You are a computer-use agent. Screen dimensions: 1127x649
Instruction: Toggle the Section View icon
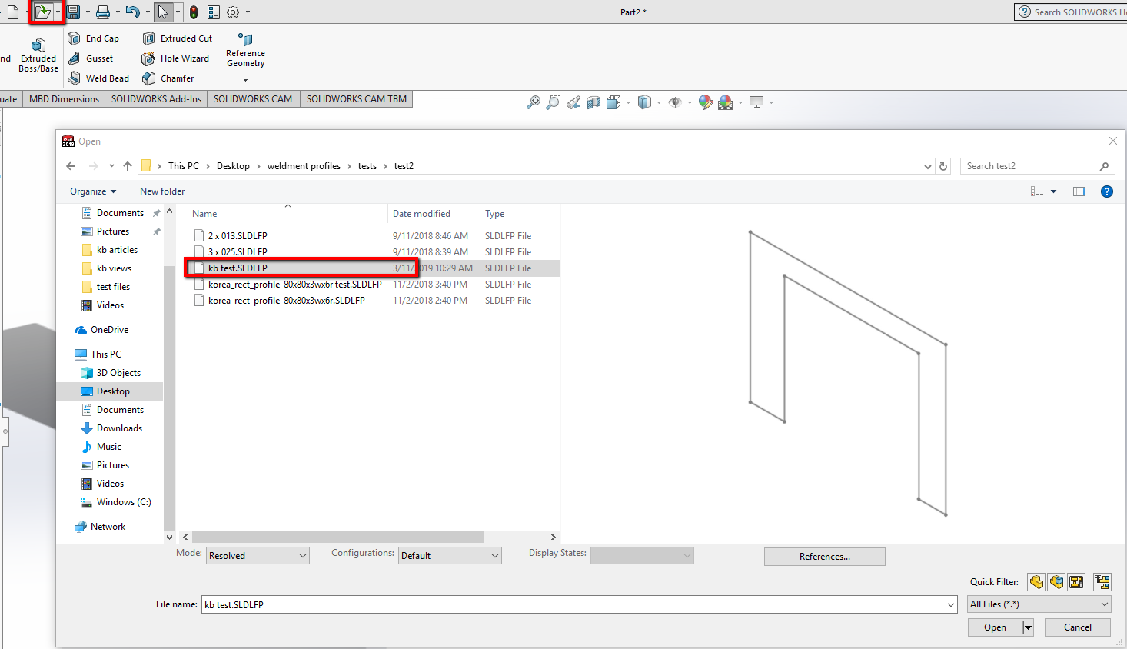coord(593,102)
